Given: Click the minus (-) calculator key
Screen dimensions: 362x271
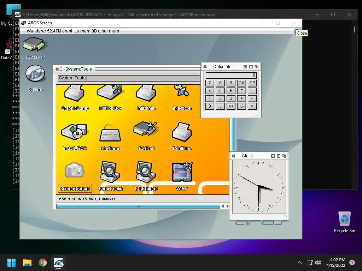Looking at the screenshot, I should point(252,99).
